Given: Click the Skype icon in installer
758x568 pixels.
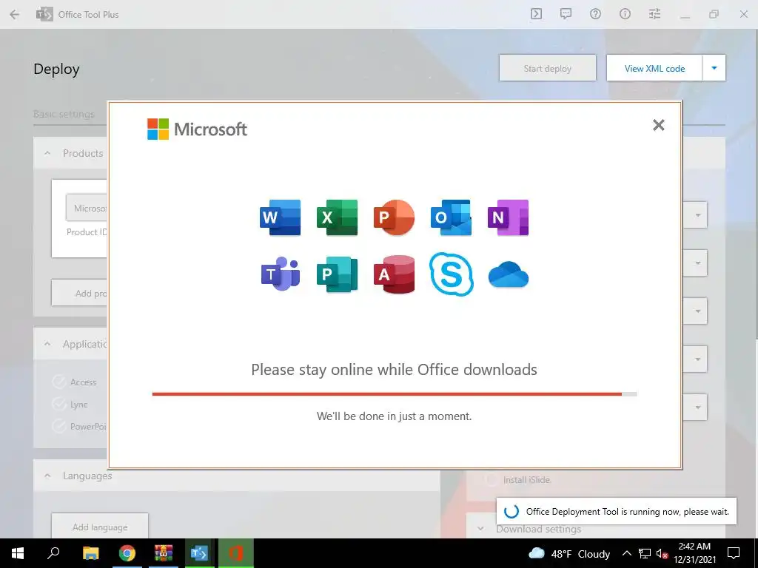Looking at the screenshot, I should coord(451,274).
